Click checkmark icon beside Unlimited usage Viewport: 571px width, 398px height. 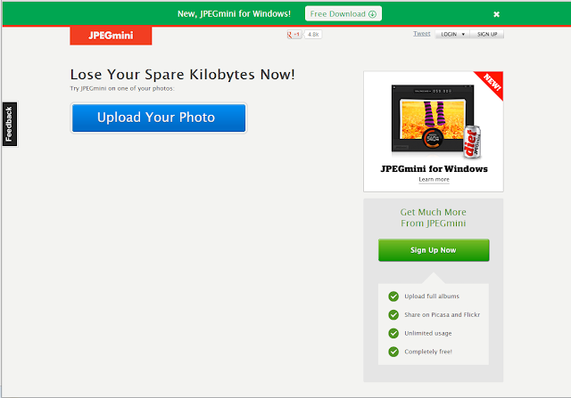[x=393, y=333]
